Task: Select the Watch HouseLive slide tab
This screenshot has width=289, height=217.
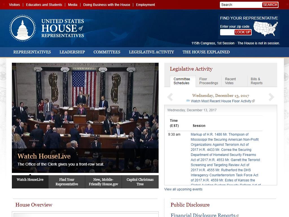Action: pyautogui.click(x=30, y=182)
